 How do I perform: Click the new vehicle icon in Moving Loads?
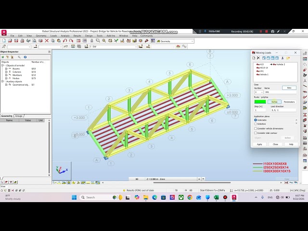[x=254, y=58]
